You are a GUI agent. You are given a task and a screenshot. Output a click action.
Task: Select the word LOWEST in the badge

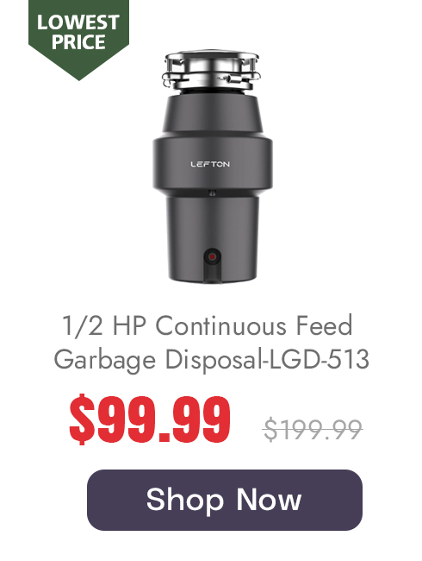78,22
